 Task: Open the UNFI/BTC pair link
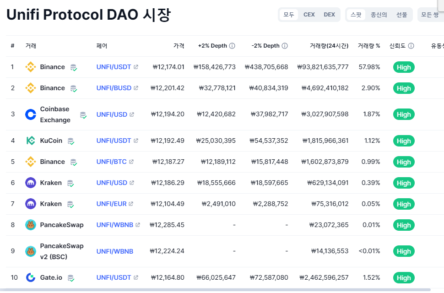(112, 162)
